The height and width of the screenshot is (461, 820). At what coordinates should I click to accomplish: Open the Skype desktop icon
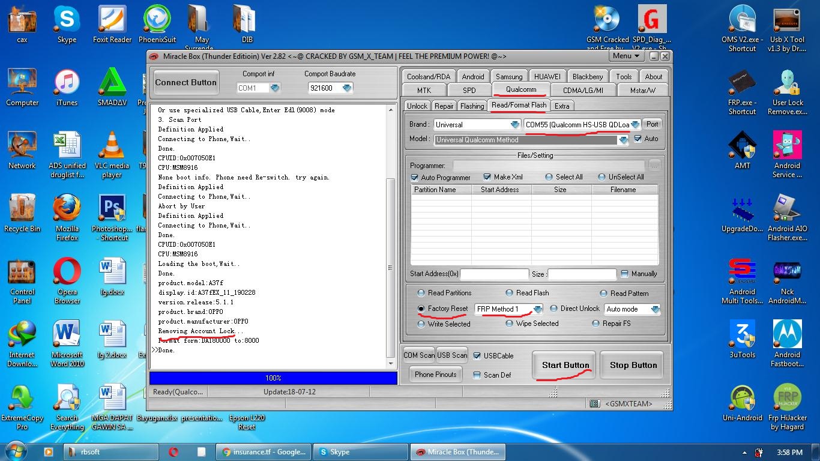(x=67, y=25)
